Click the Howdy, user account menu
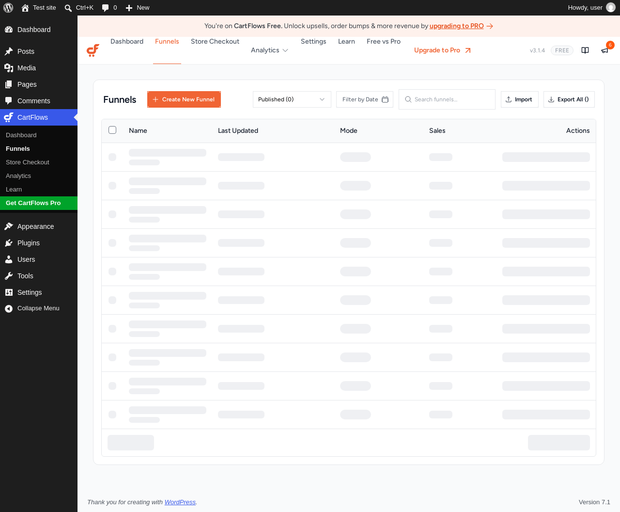The width and height of the screenshot is (620, 512). 591,8
